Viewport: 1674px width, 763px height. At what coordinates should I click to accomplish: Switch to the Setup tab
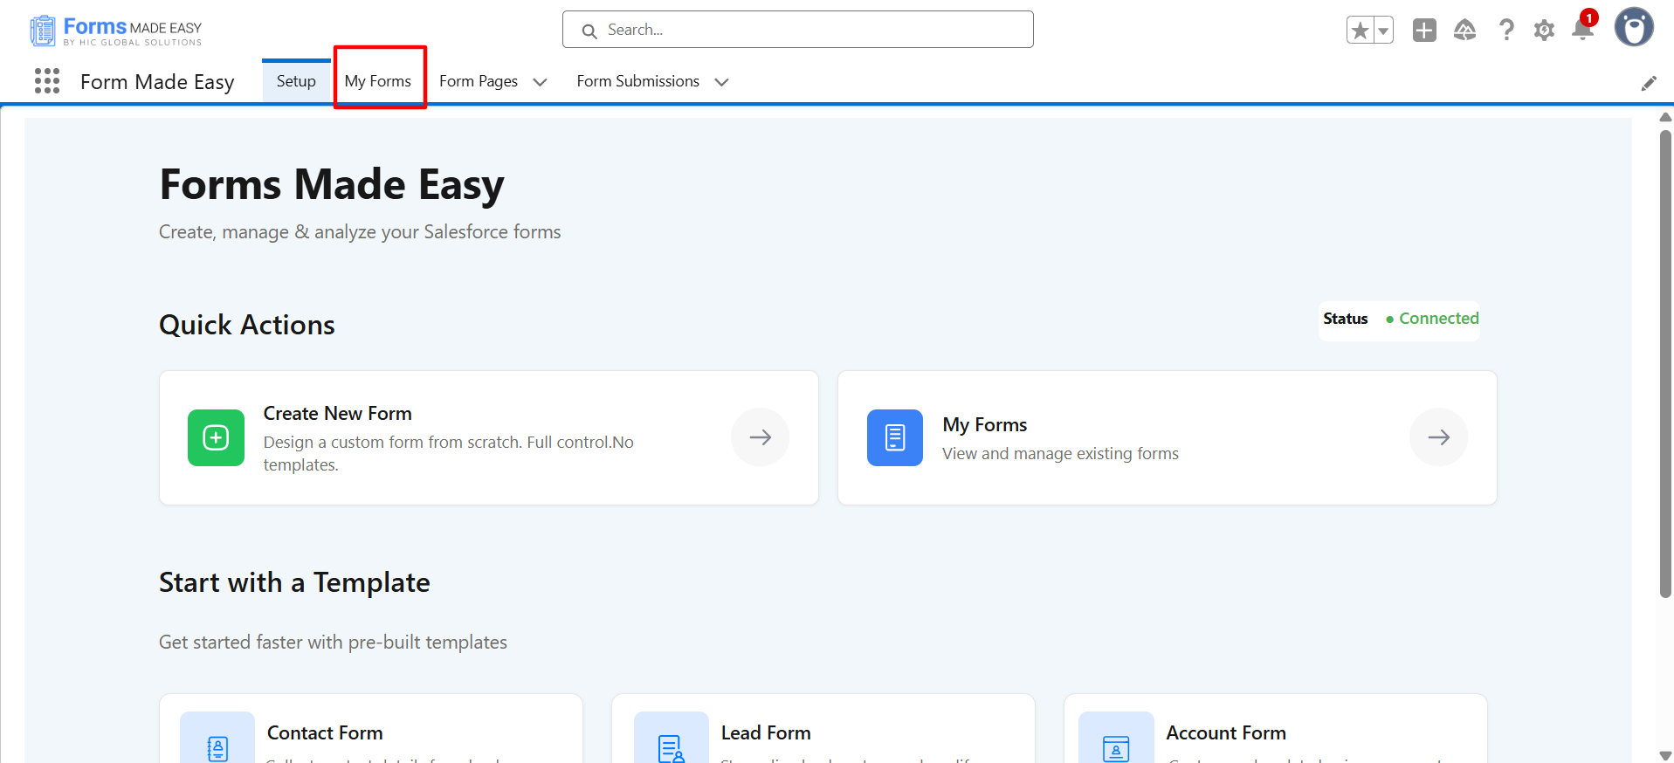pos(296,81)
